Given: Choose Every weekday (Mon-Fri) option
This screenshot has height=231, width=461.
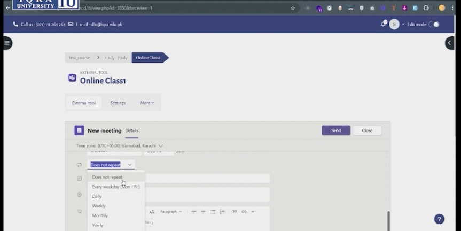Looking at the screenshot, I should pos(115,187).
